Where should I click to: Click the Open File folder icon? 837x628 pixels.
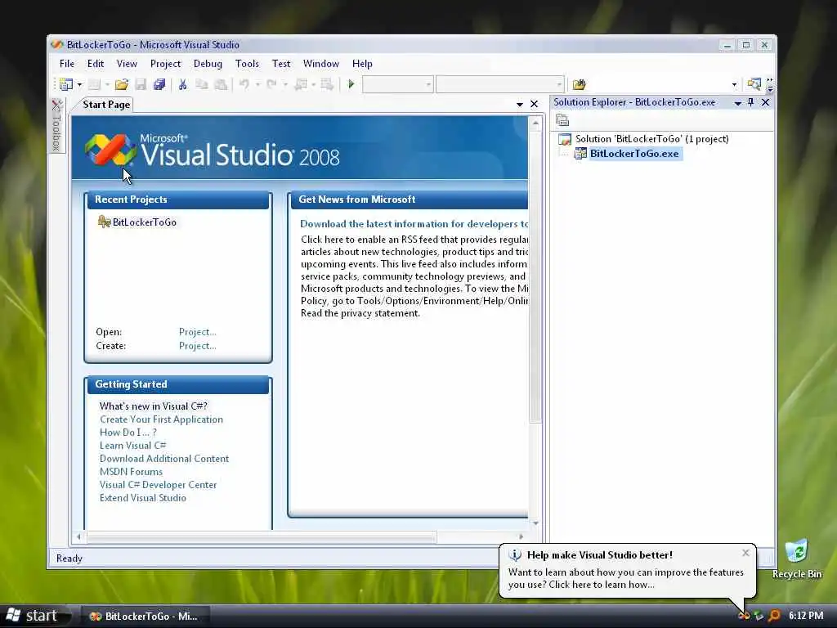122,84
